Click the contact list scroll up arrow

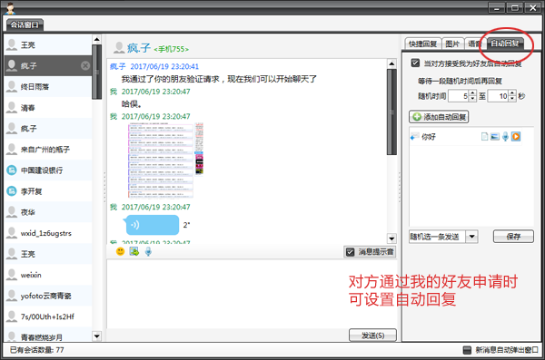(x=96, y=39)
